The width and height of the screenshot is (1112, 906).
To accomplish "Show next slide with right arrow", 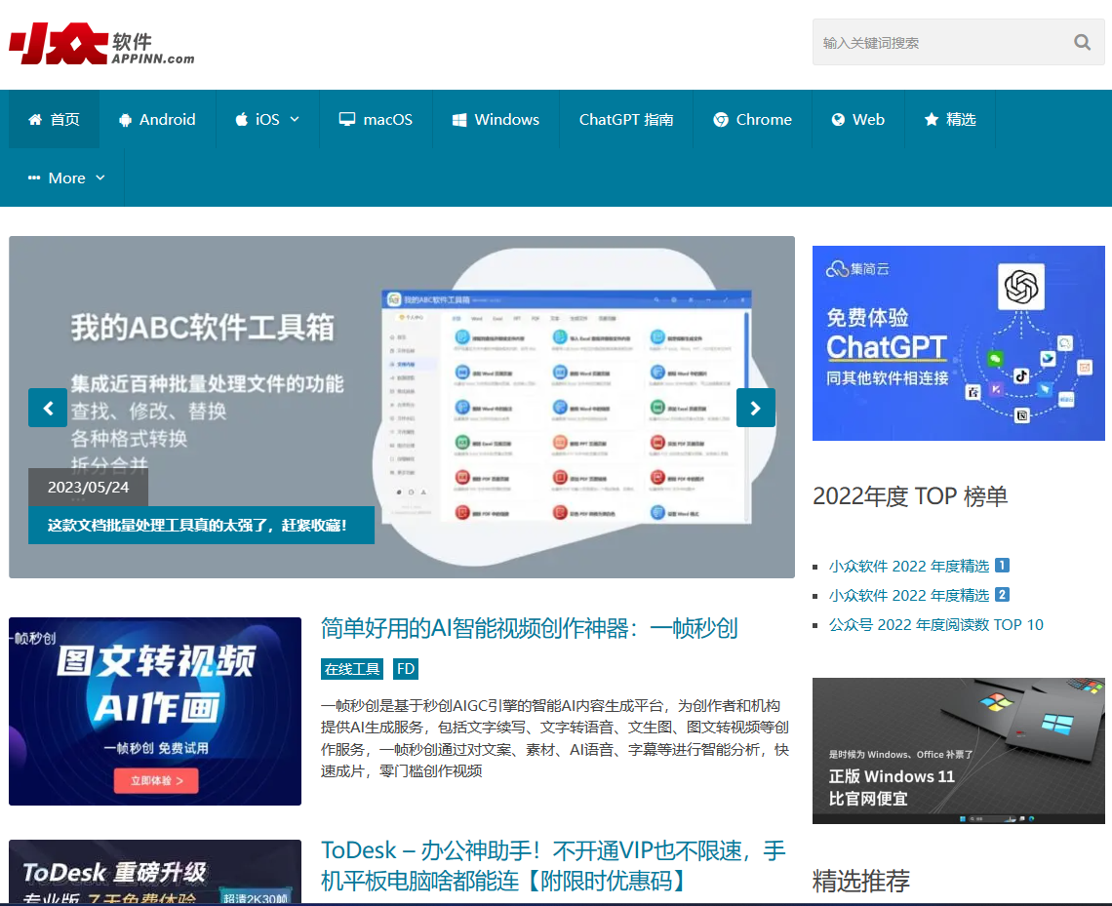I will coord(755,408).
